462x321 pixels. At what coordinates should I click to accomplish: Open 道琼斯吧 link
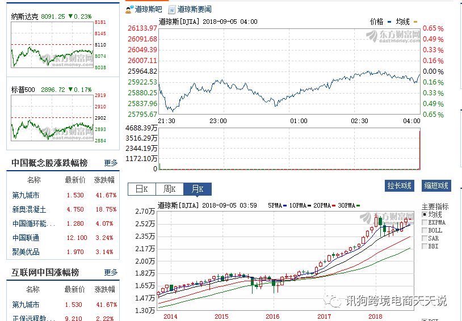[149, 10]
